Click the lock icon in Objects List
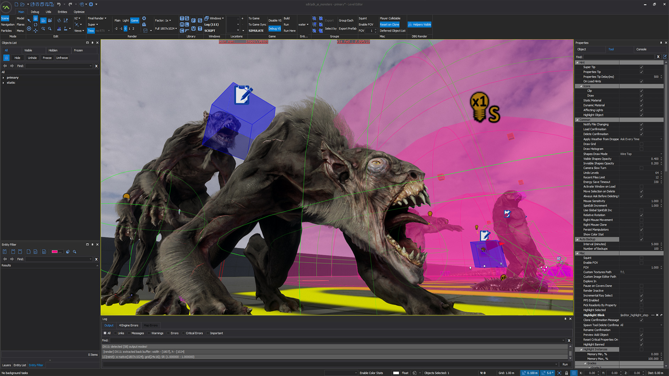669x376 pixels. [6, 58]
